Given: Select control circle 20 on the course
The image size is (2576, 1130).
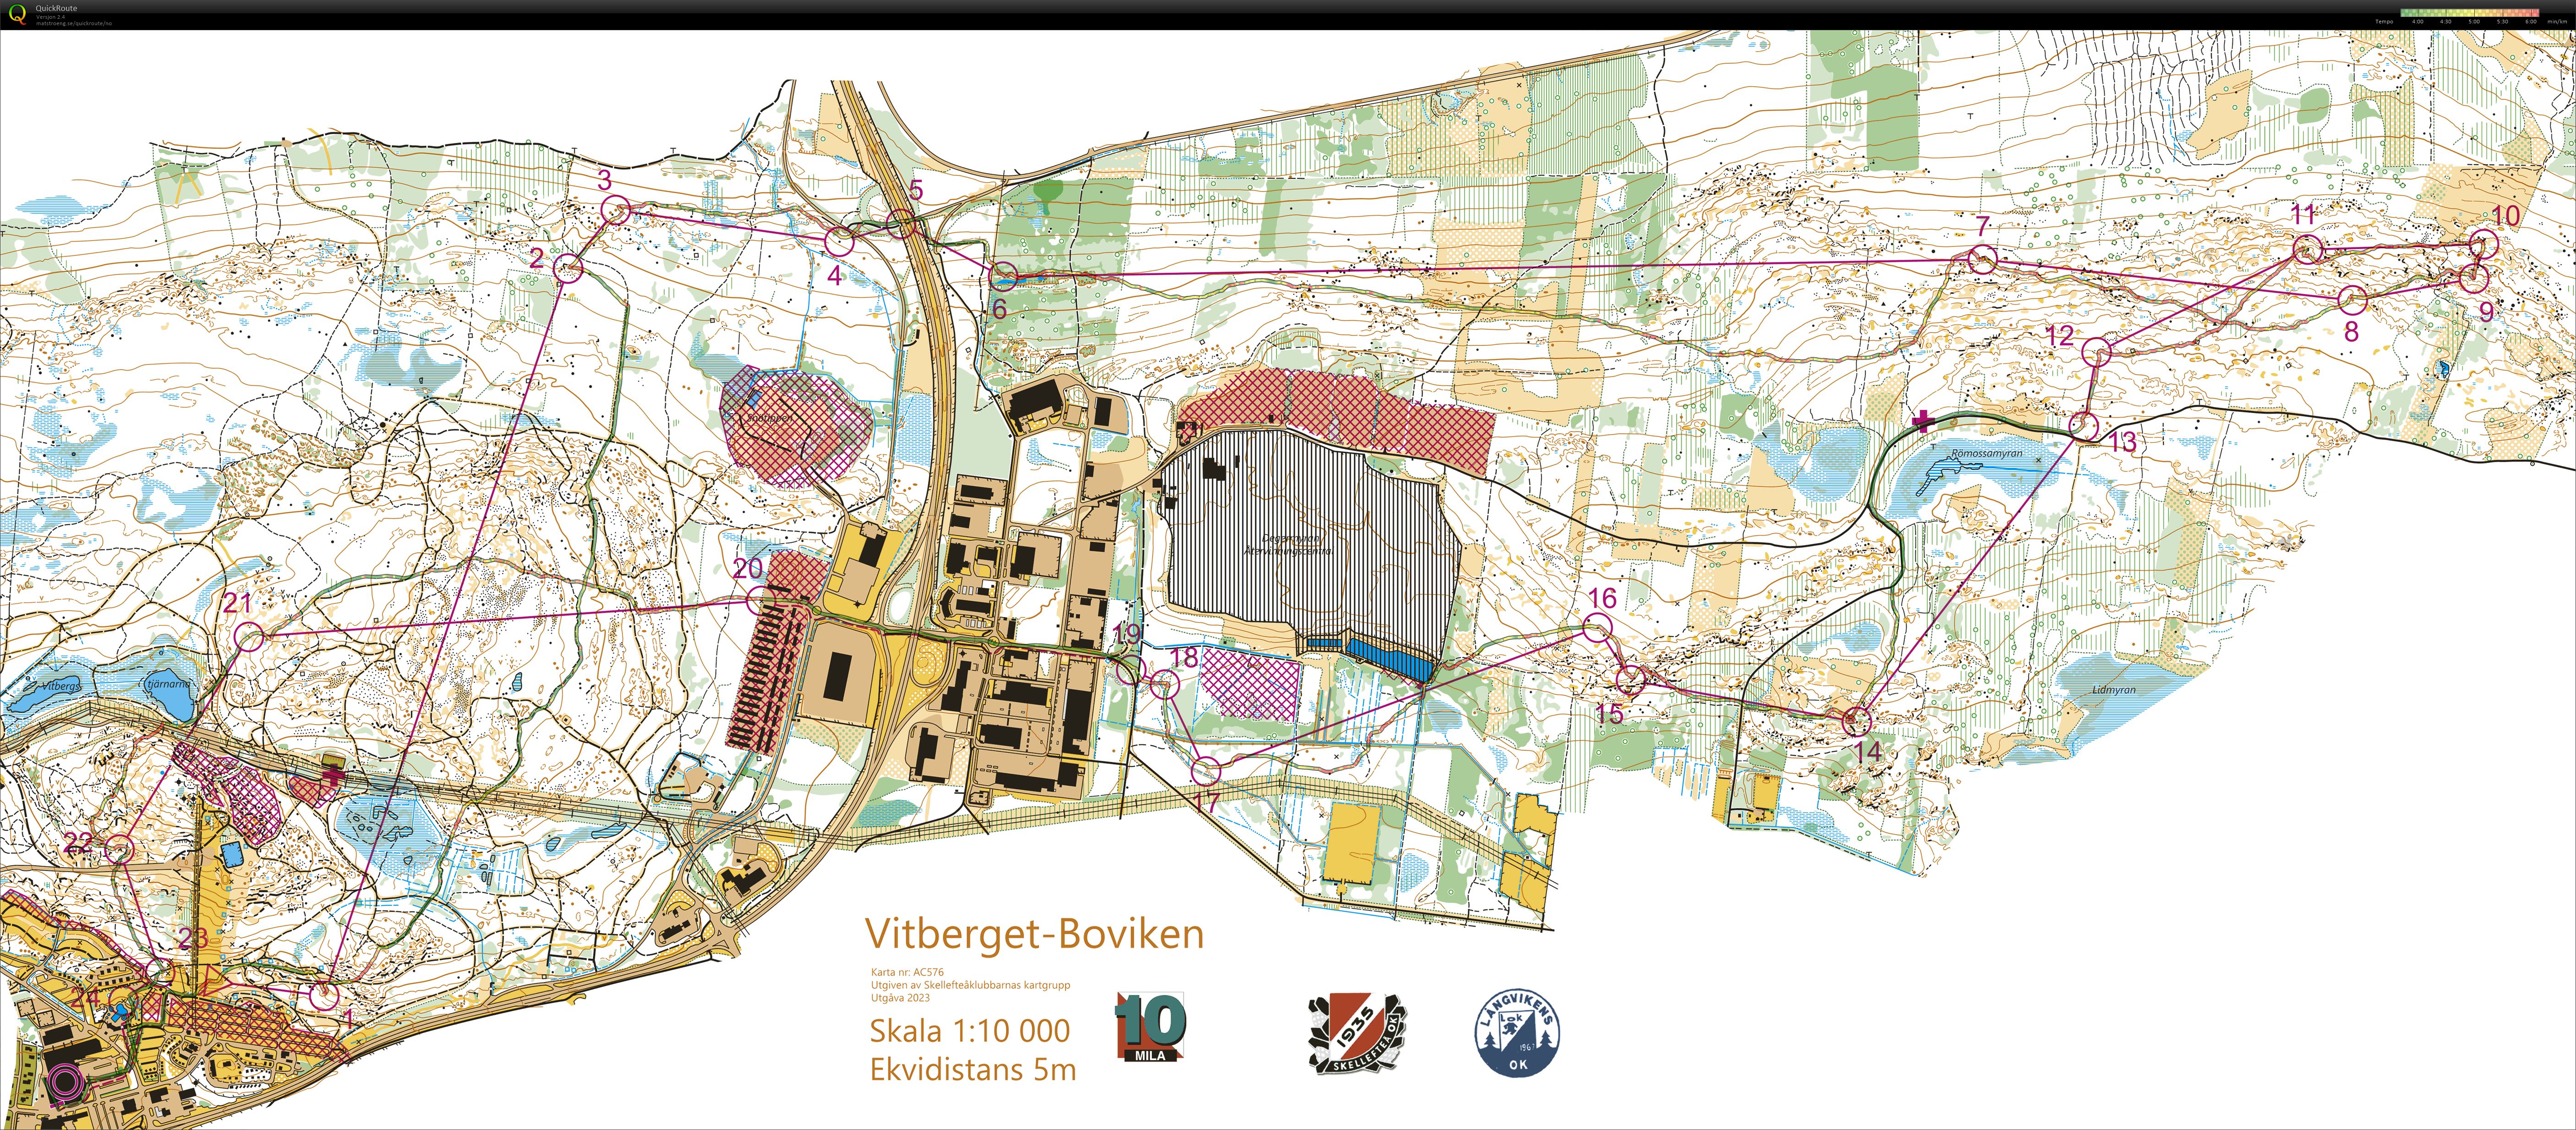Looking at the screenshot, I should (x=761, y=600).
